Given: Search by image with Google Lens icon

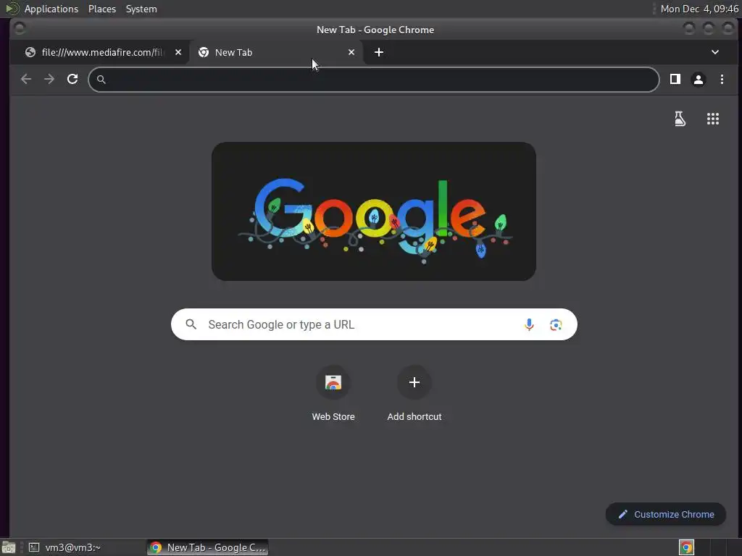Looking at the screenshot, I should tap(556, 325).
